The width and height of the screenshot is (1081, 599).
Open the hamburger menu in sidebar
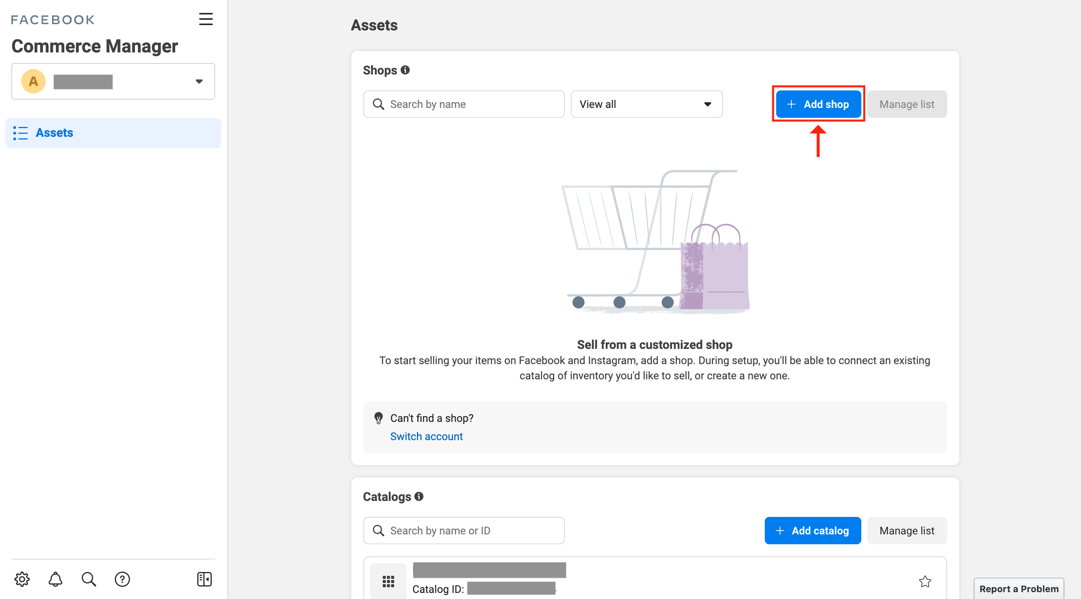pyautogui.click(x=206, y=19)
